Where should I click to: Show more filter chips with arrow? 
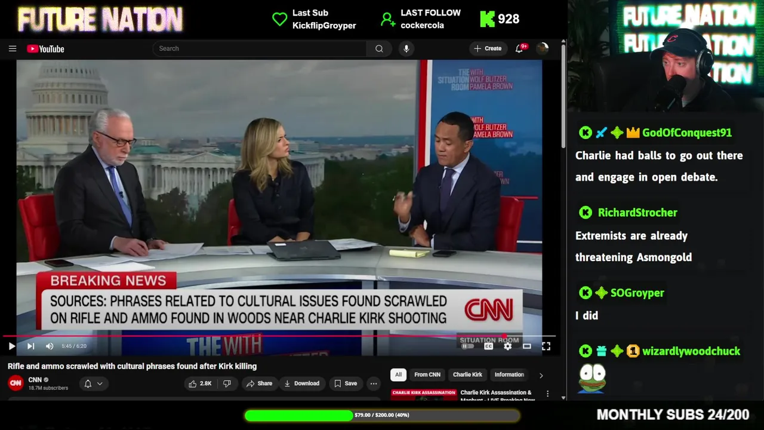tap(541, 375)
